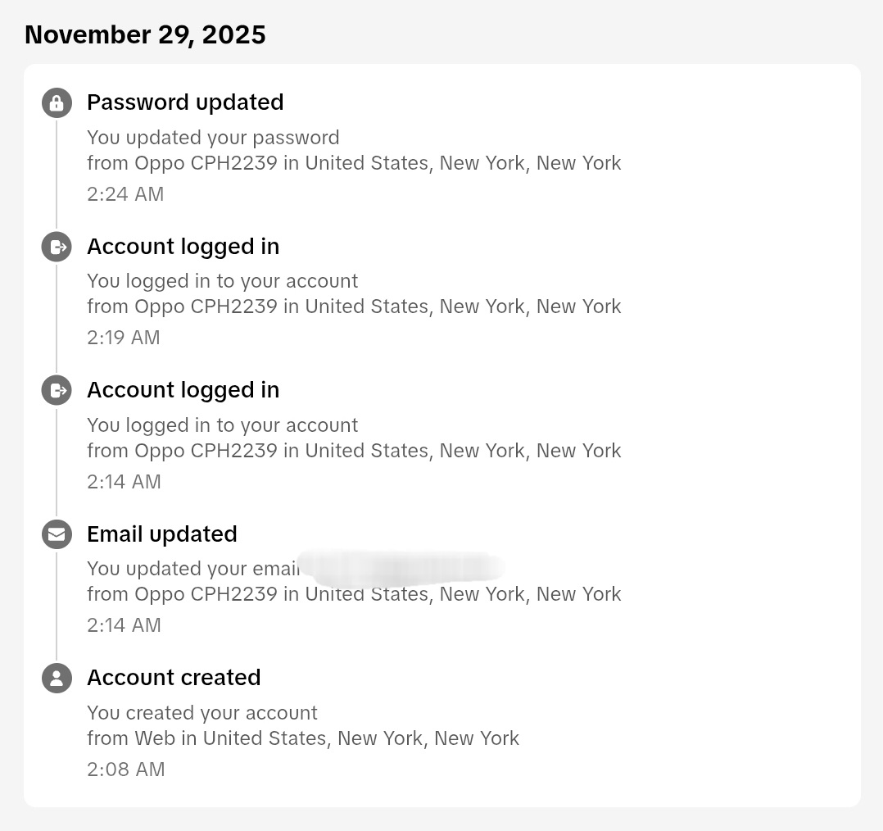883x831 pixels.
Task: Click the 'from Web in United States' location line
Action: (x=303, y=738)
